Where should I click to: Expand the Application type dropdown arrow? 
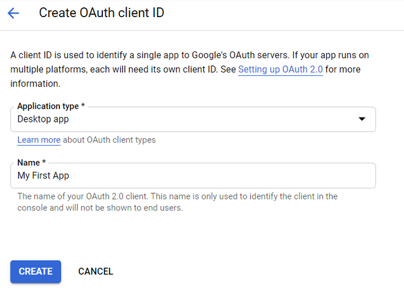362,119
